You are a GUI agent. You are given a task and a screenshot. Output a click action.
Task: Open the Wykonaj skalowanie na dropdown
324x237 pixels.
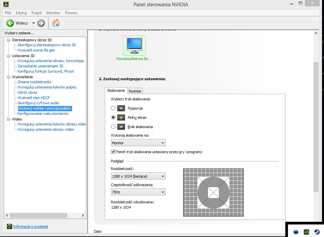point(138,143)
